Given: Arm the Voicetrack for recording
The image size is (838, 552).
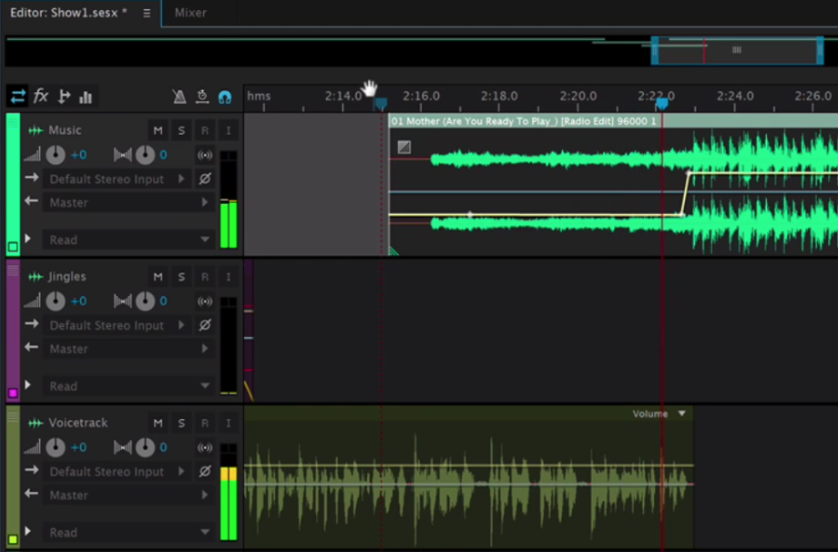Looking at the screenshot, I should click(x=205, y=424).
